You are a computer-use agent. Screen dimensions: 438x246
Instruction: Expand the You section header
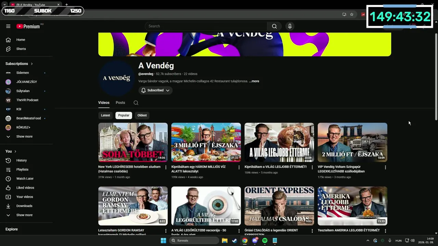click(11, 151)
